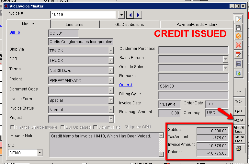Click the red X delete icon

238,45
